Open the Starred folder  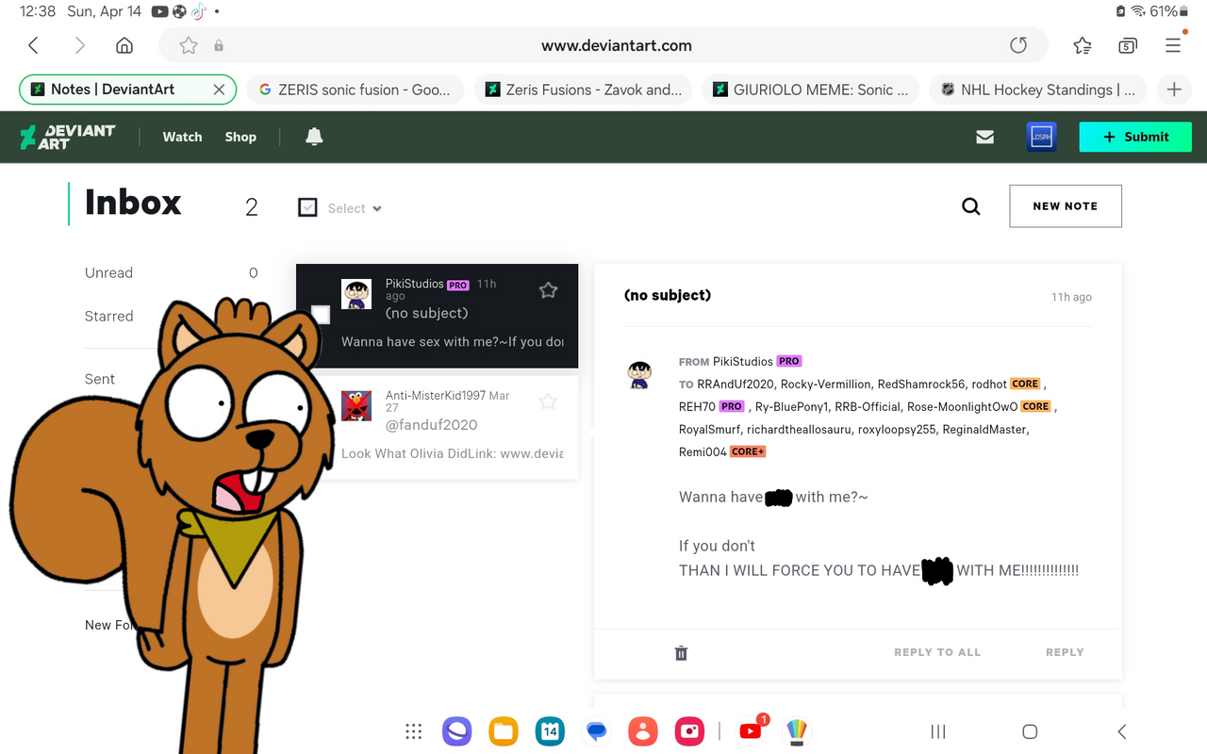click(x=108, y=316)
